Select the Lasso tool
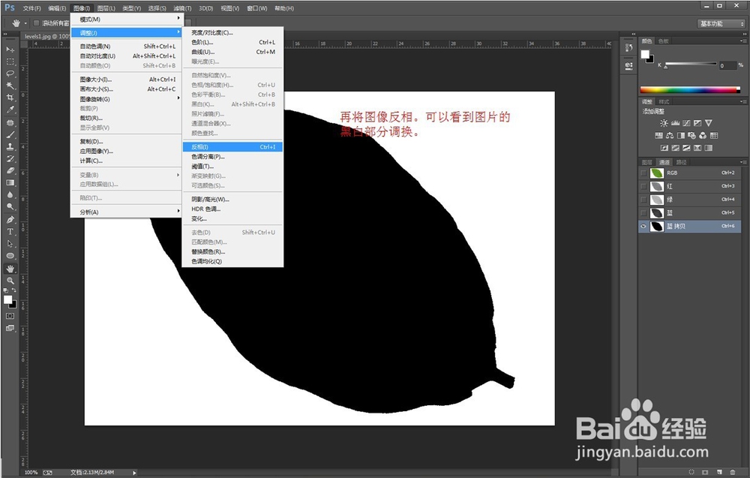The height and width of the screenshot is (478, 750). (10, 74)
